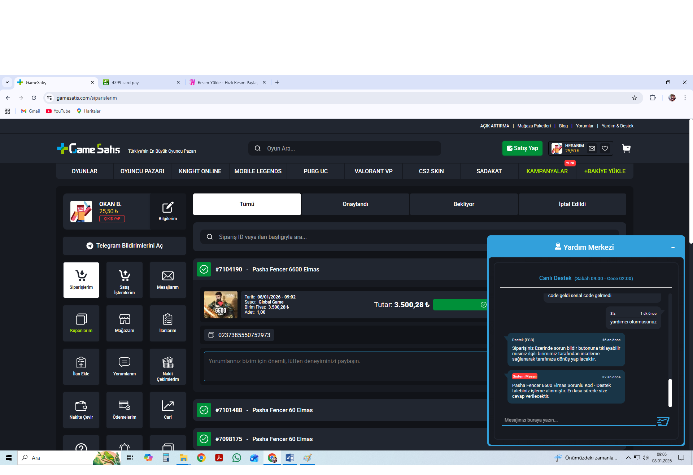
Task: Open the İlan Ekle tile
Action: (x=81, y=367)
